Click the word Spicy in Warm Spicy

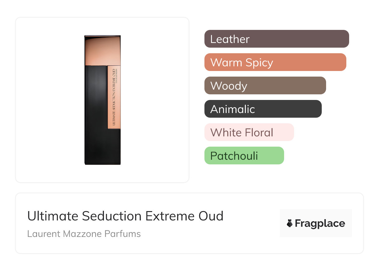(x=259, y=63)
